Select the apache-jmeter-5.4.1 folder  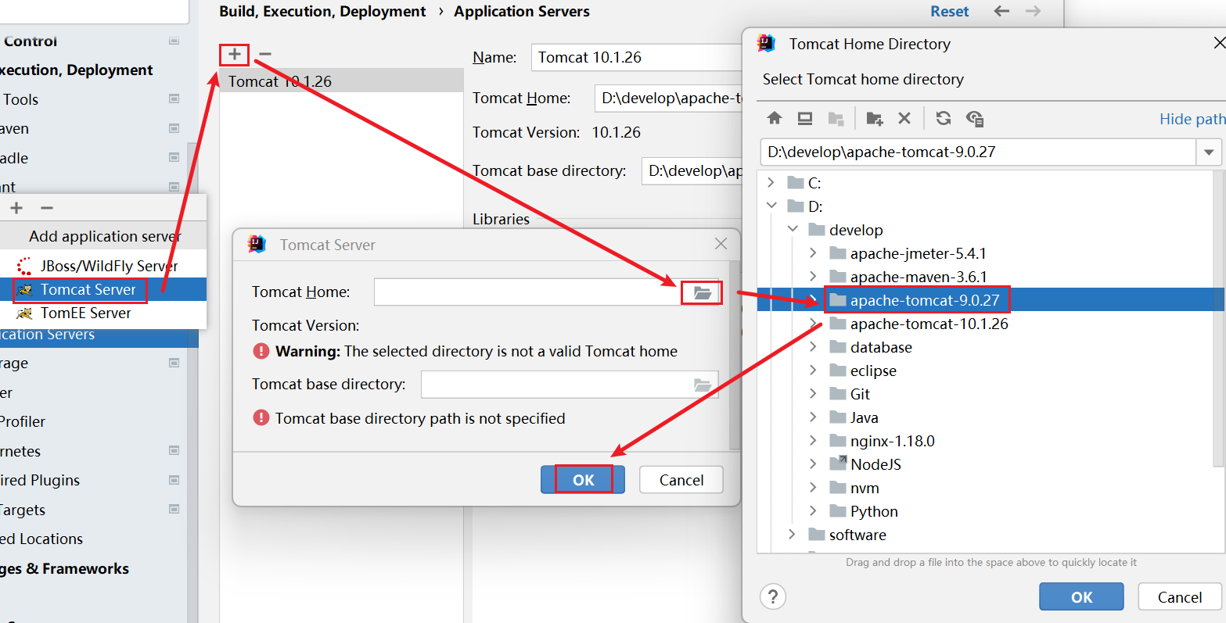click(918, 253)
